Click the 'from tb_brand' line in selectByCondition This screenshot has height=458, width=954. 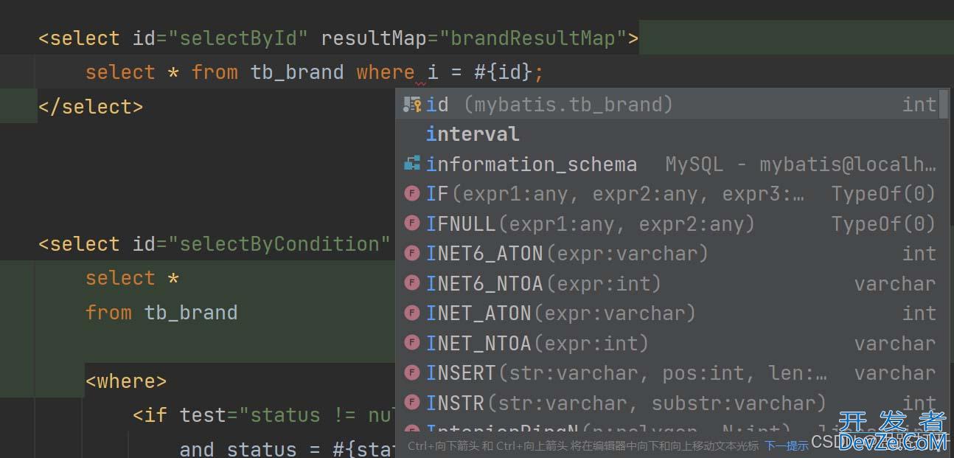coord(161,313)
